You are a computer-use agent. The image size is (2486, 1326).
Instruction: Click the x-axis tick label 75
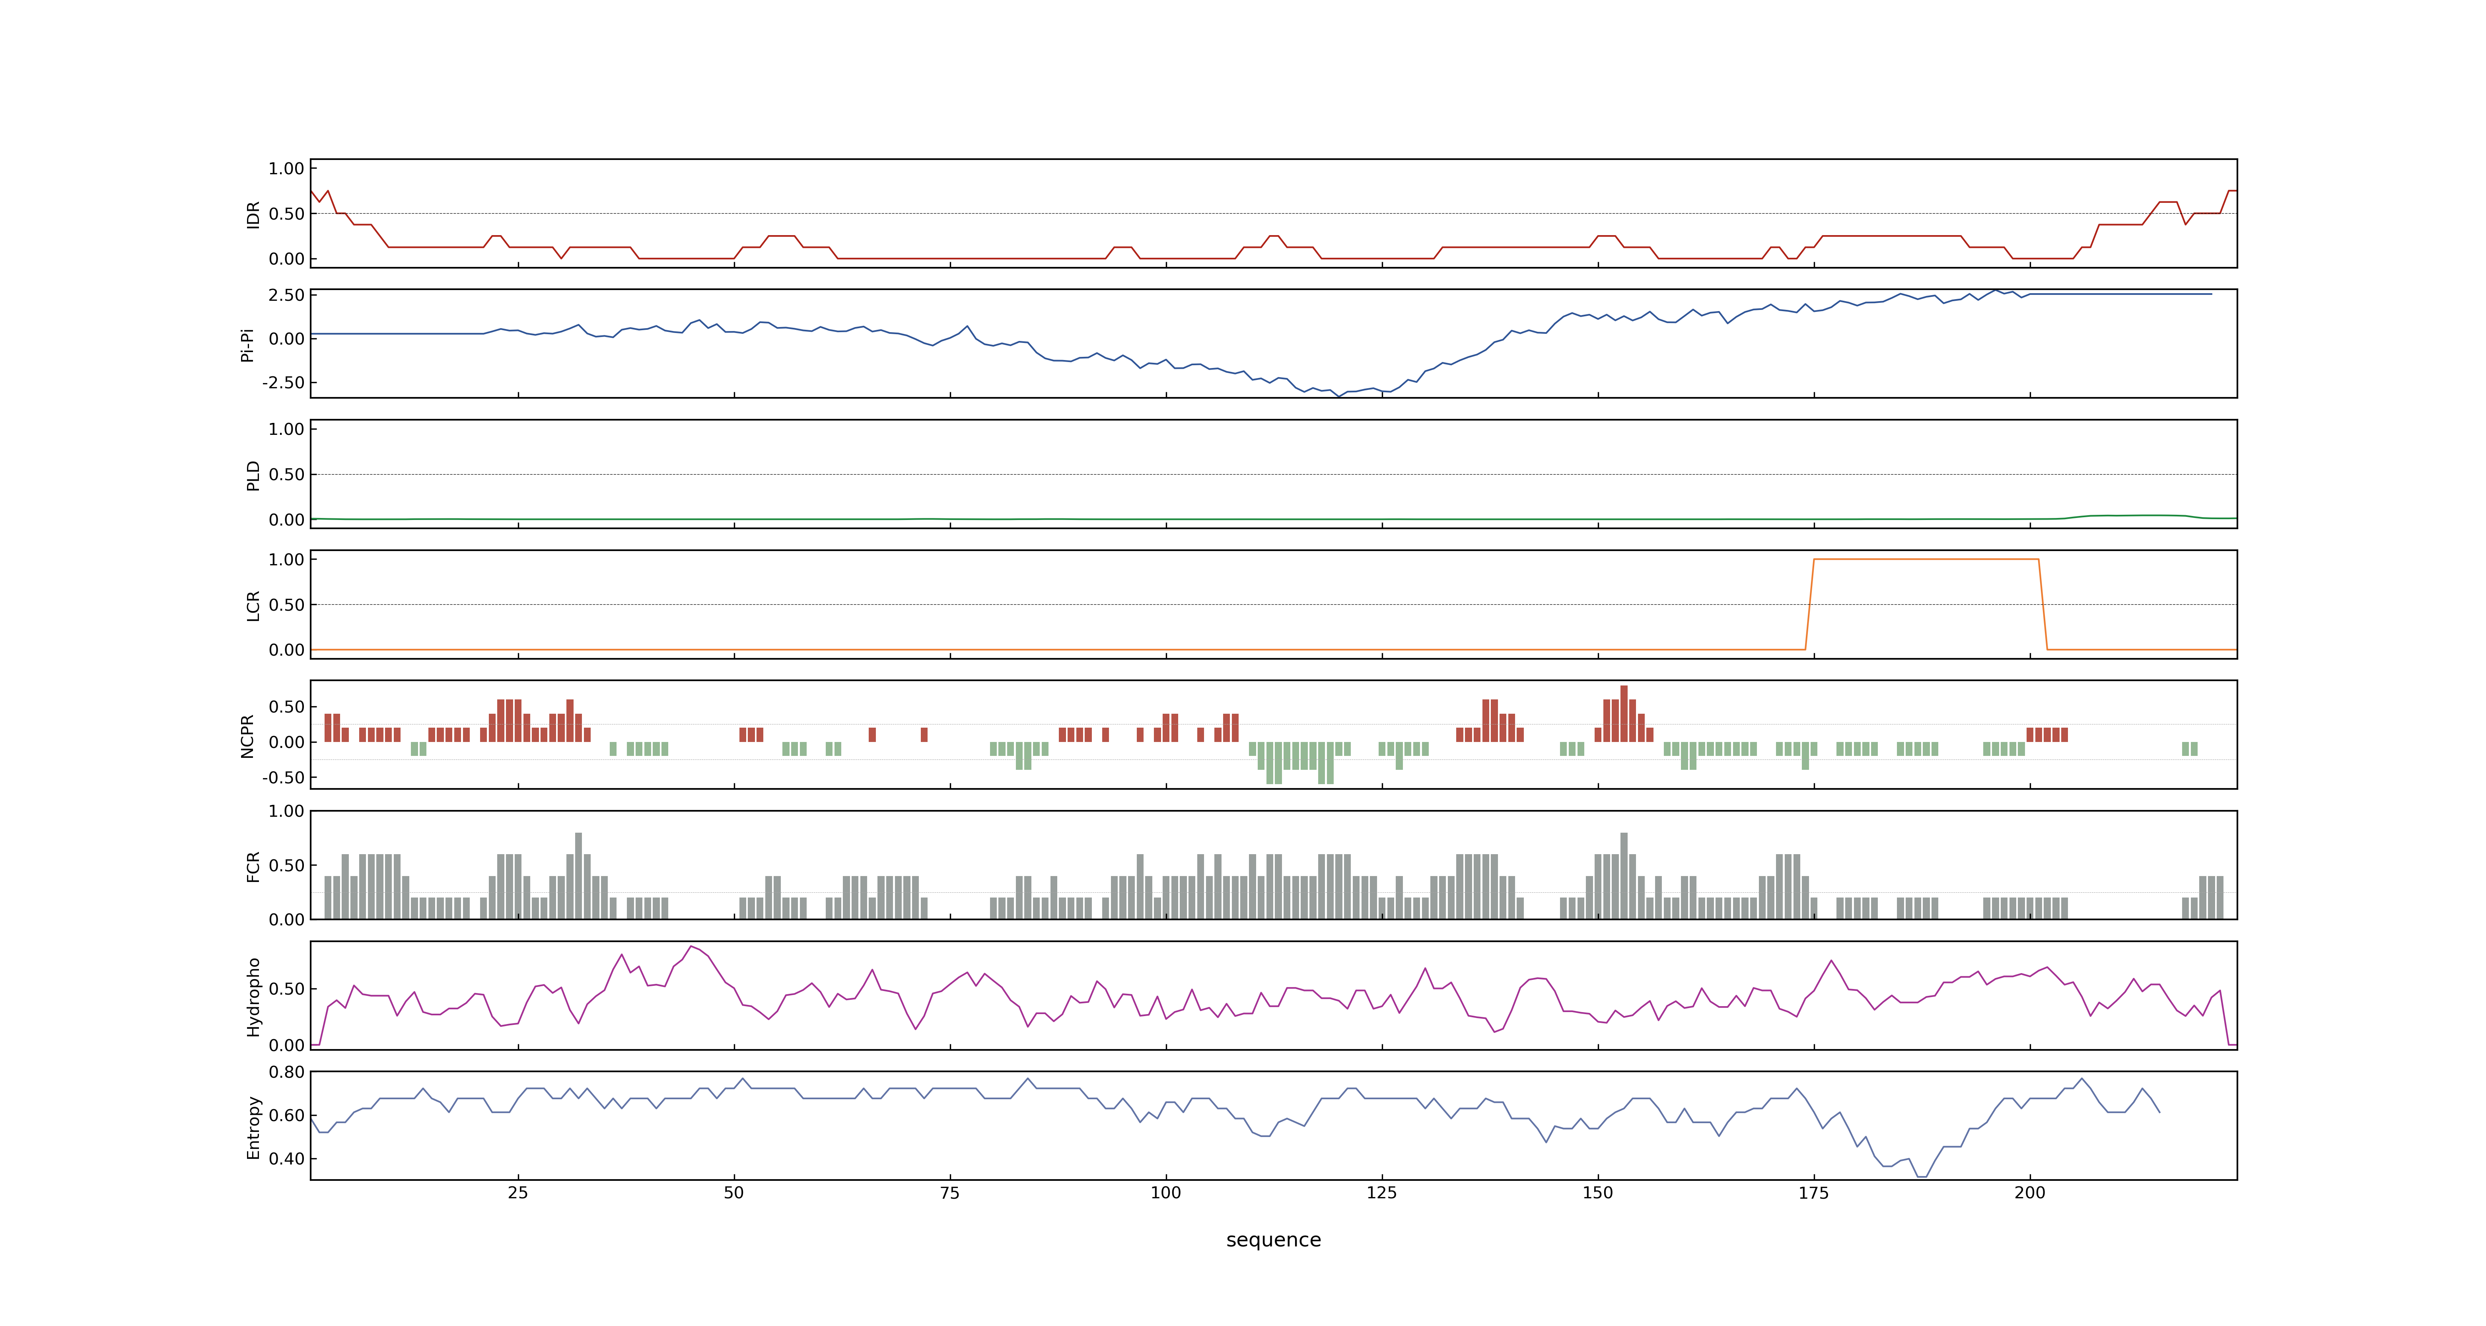[949, 1193]
